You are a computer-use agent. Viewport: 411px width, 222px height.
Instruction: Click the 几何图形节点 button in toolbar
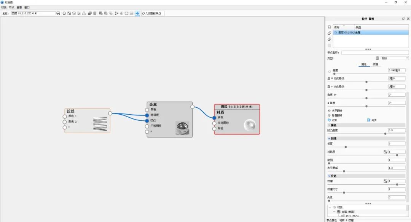click(x=153, y=13)
